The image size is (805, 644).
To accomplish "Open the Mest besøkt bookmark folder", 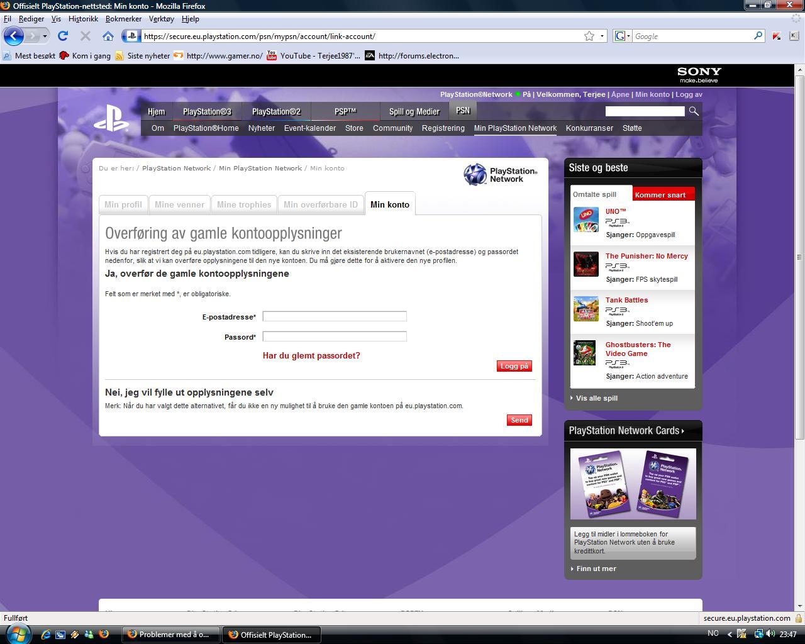I will click(x=29, y=56).
